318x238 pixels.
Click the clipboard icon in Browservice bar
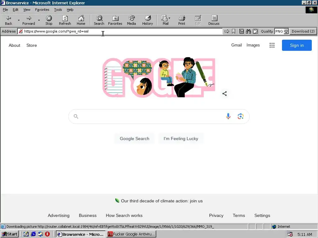pyautogui.click(x=255, y=31)
